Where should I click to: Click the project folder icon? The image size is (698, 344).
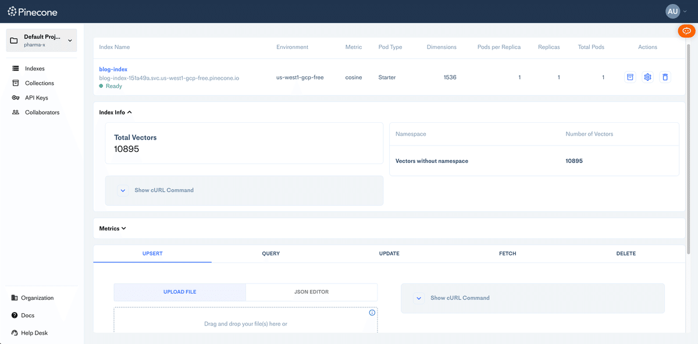[x=14, y=41]
